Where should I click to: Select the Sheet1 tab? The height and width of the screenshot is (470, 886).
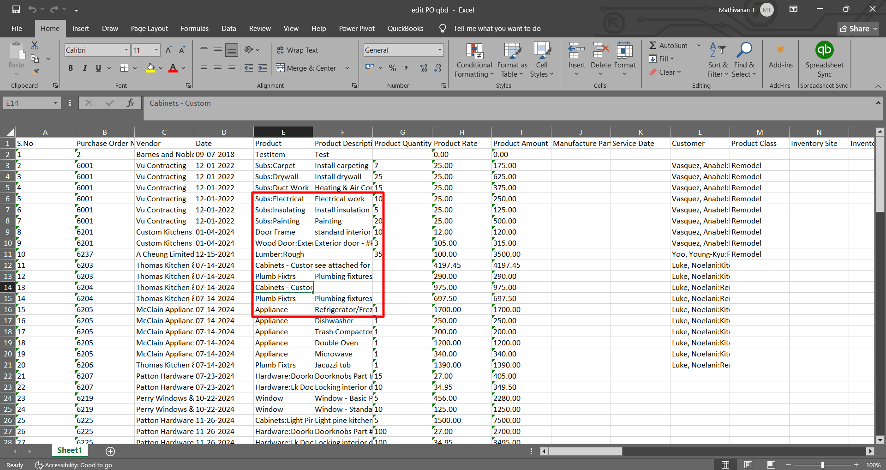coord(69,450)
